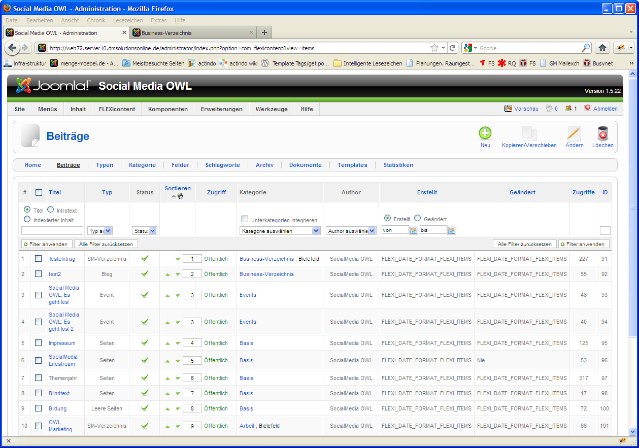This screenshot has height=448, width=639.
Task: Click status checkmark for Impressum row
Action: pyautogui.click(x=145, y=342)
